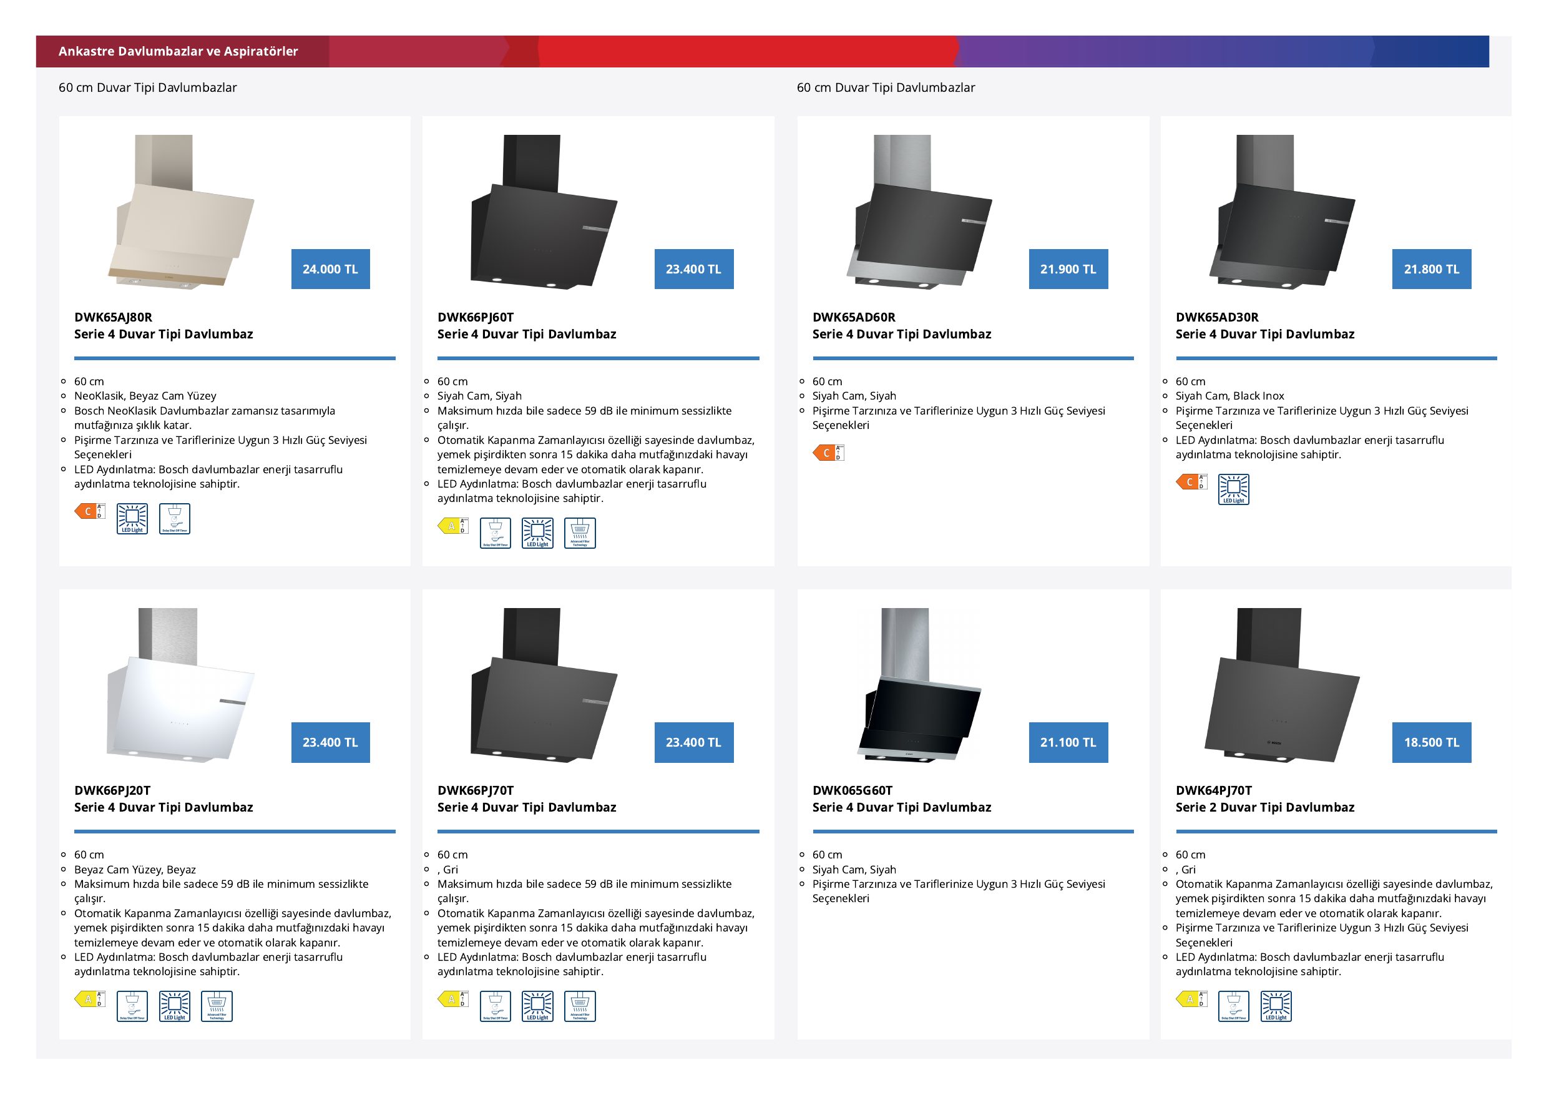Viewport: 1549px width, 1095px height.
Task: Click the beige DWK65AJ80R hood image
Action: pyautogui.click(x=181, y=212)
